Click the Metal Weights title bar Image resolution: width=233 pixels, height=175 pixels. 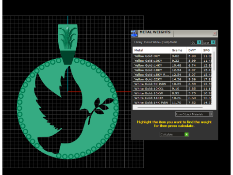click(175, 34)
